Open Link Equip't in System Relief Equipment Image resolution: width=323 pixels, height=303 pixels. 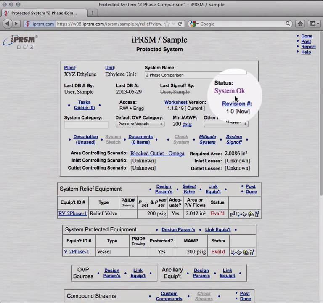(x=213, y=189)
